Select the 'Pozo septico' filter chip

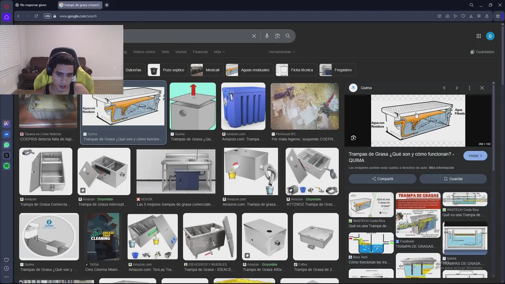point(168,70)
